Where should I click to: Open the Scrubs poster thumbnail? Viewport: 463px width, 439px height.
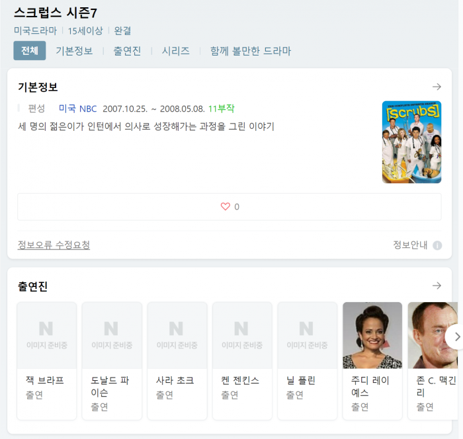(411, 142)
